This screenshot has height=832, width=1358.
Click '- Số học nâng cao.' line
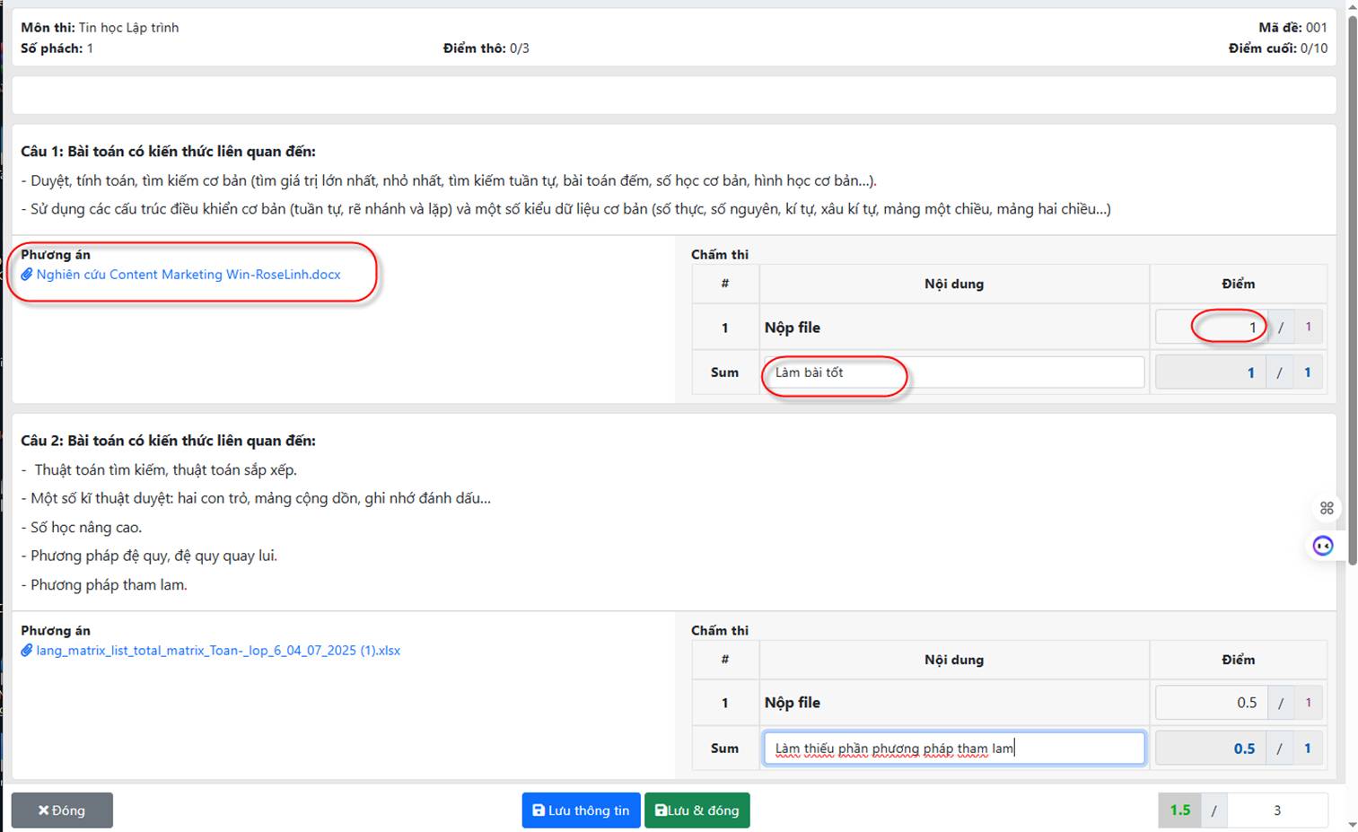click(82, 528)
